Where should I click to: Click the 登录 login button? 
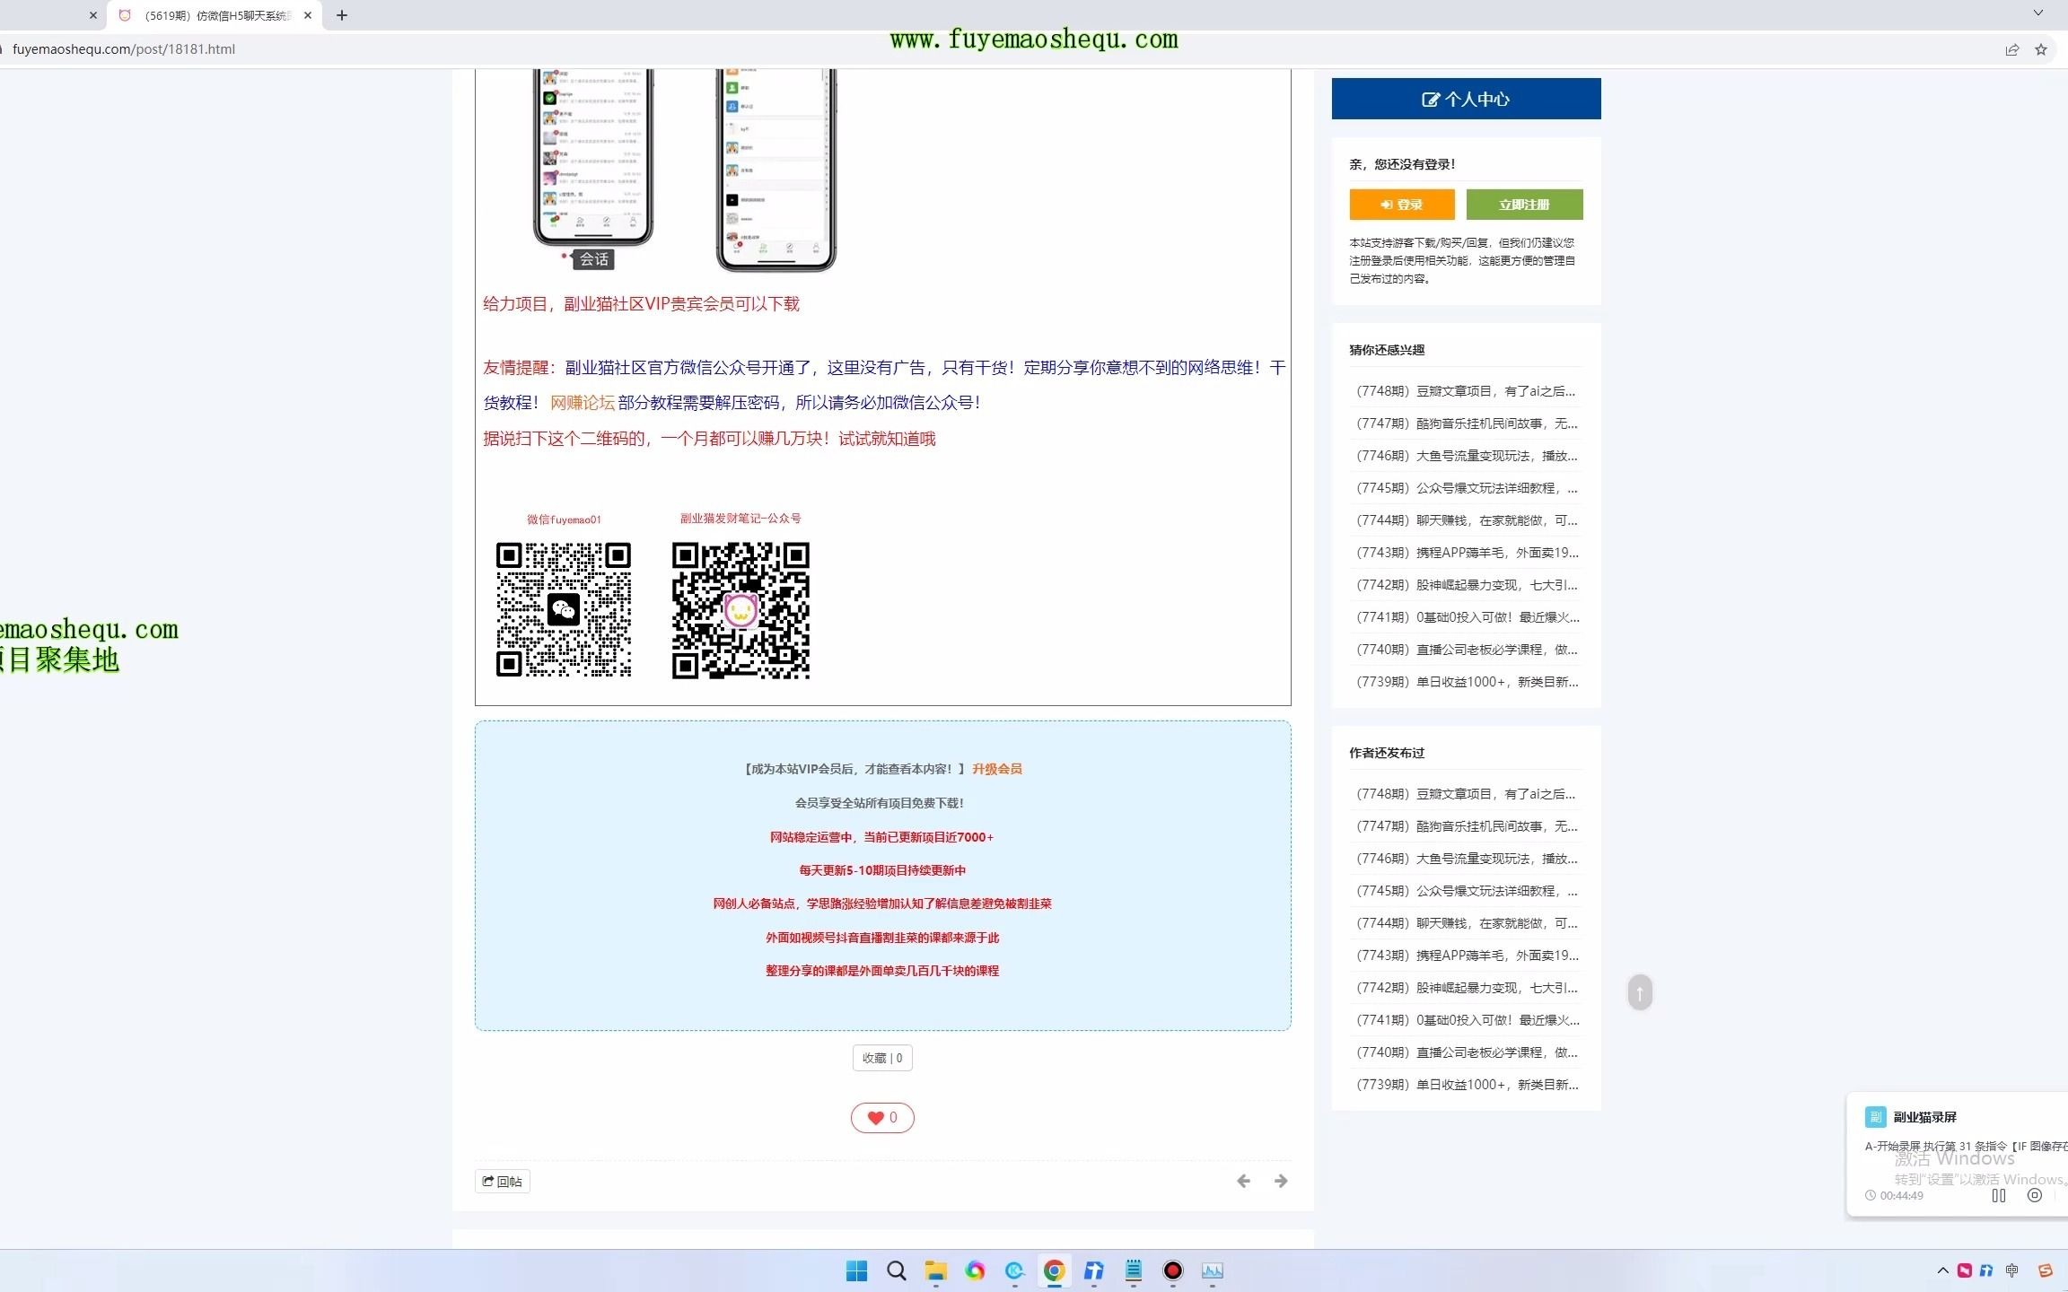(x=1403, y=204)
